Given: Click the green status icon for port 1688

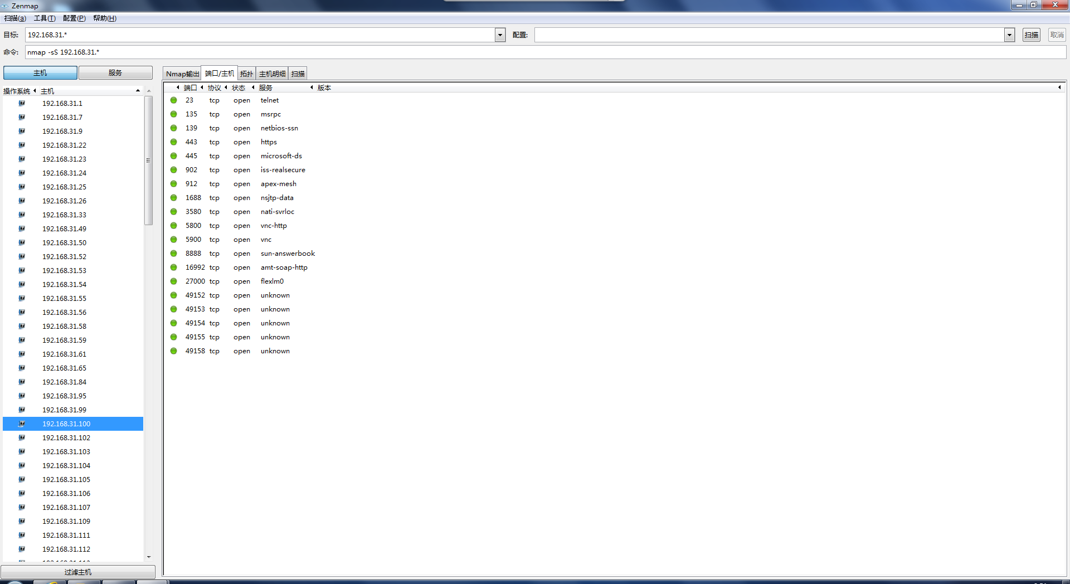Looking at the screenshot, I should tap(174, 198).
